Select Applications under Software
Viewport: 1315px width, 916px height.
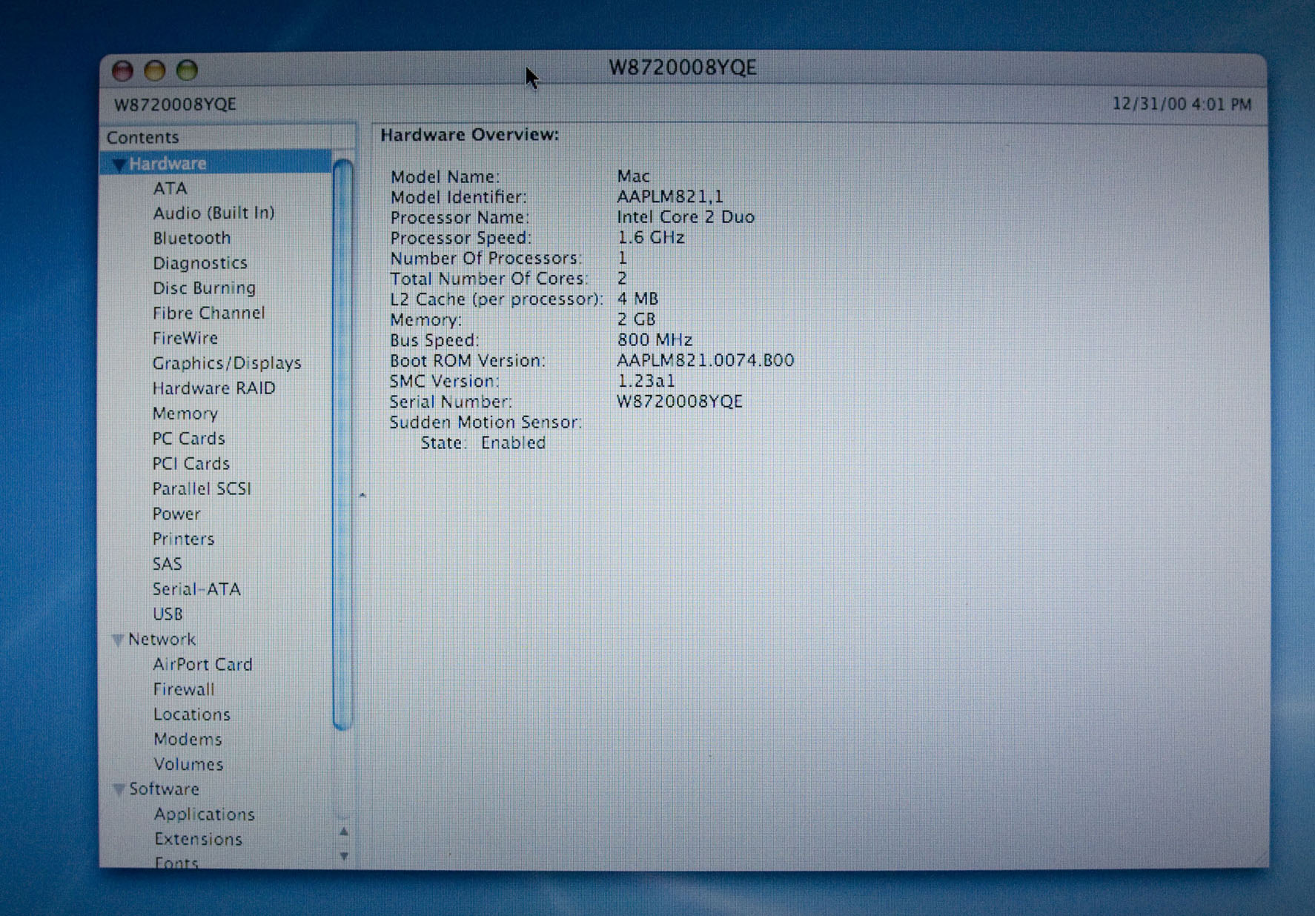(204, 814)
